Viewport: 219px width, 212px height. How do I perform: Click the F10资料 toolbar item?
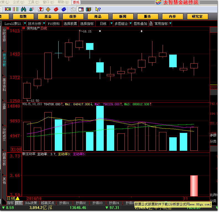click(x=54, y=24)
